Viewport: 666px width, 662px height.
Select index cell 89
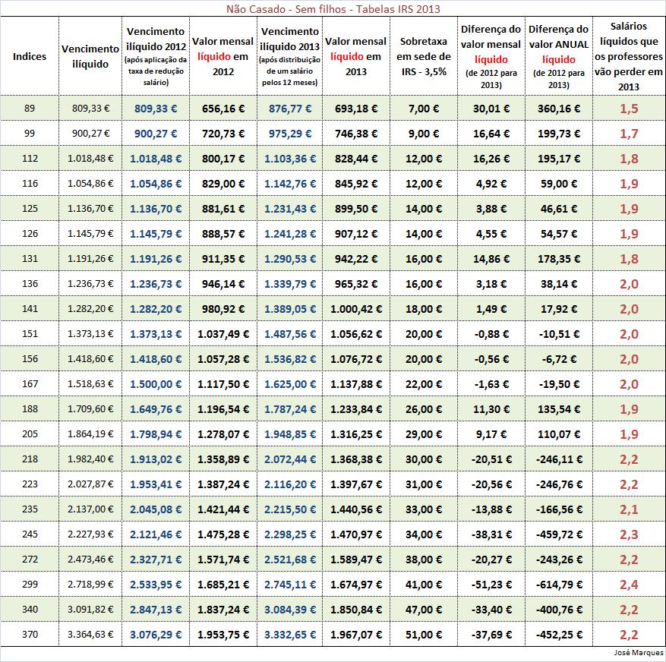pos(30,109)
